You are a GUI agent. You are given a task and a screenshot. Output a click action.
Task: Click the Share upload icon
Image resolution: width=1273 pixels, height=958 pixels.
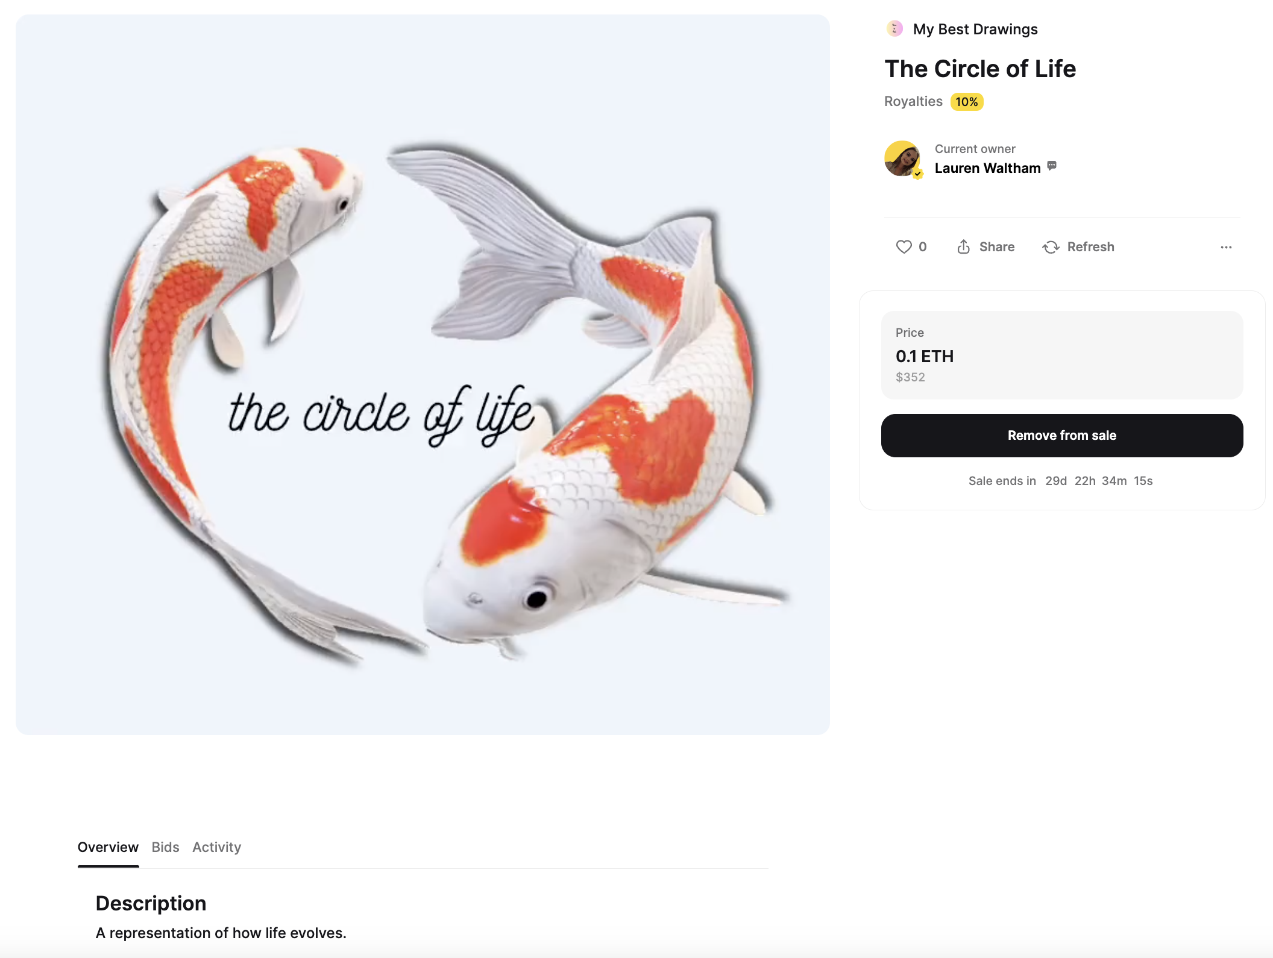pyautogui.click(x=963, y=247)
